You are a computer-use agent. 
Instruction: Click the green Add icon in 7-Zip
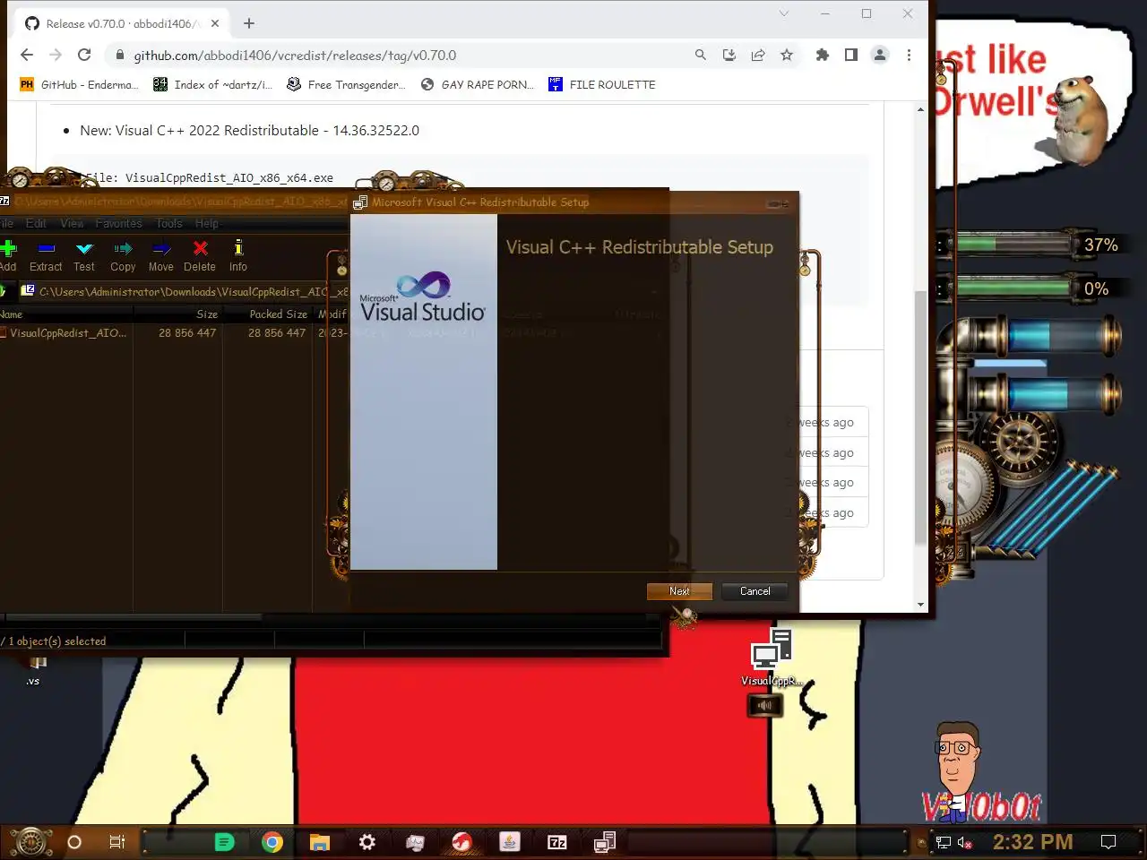pos(8,248)
